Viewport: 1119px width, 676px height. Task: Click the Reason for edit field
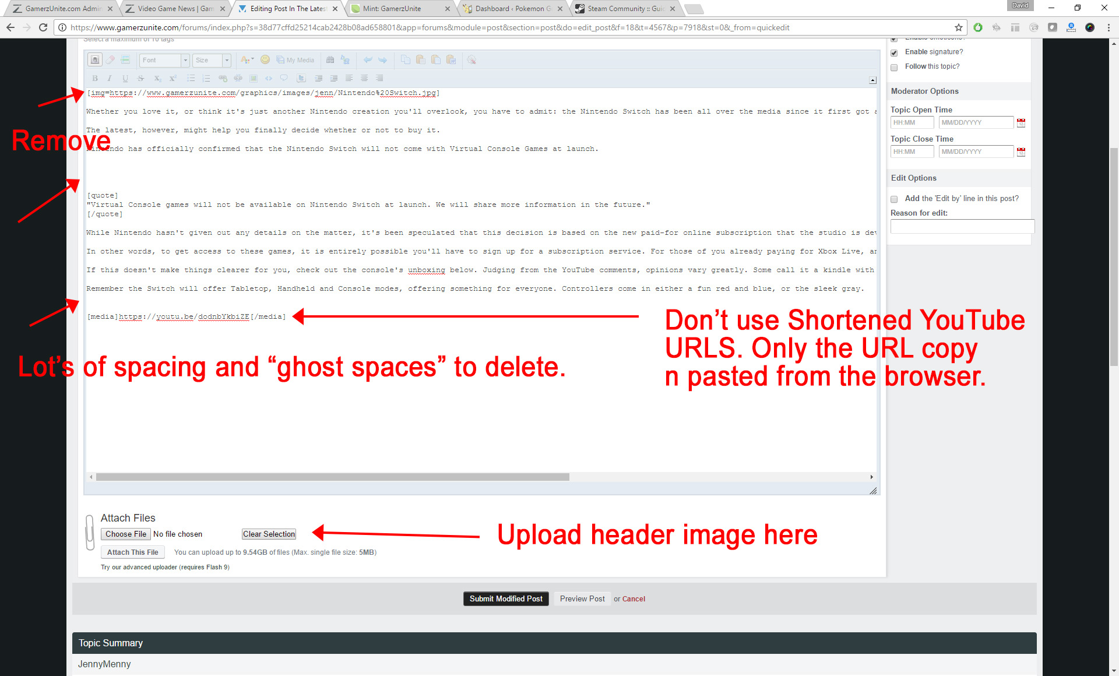tap(962, 226)
